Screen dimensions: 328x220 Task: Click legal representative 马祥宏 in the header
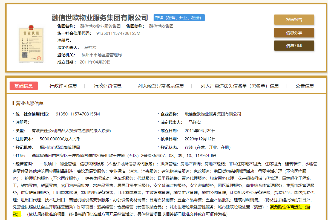tap(90, 48)
